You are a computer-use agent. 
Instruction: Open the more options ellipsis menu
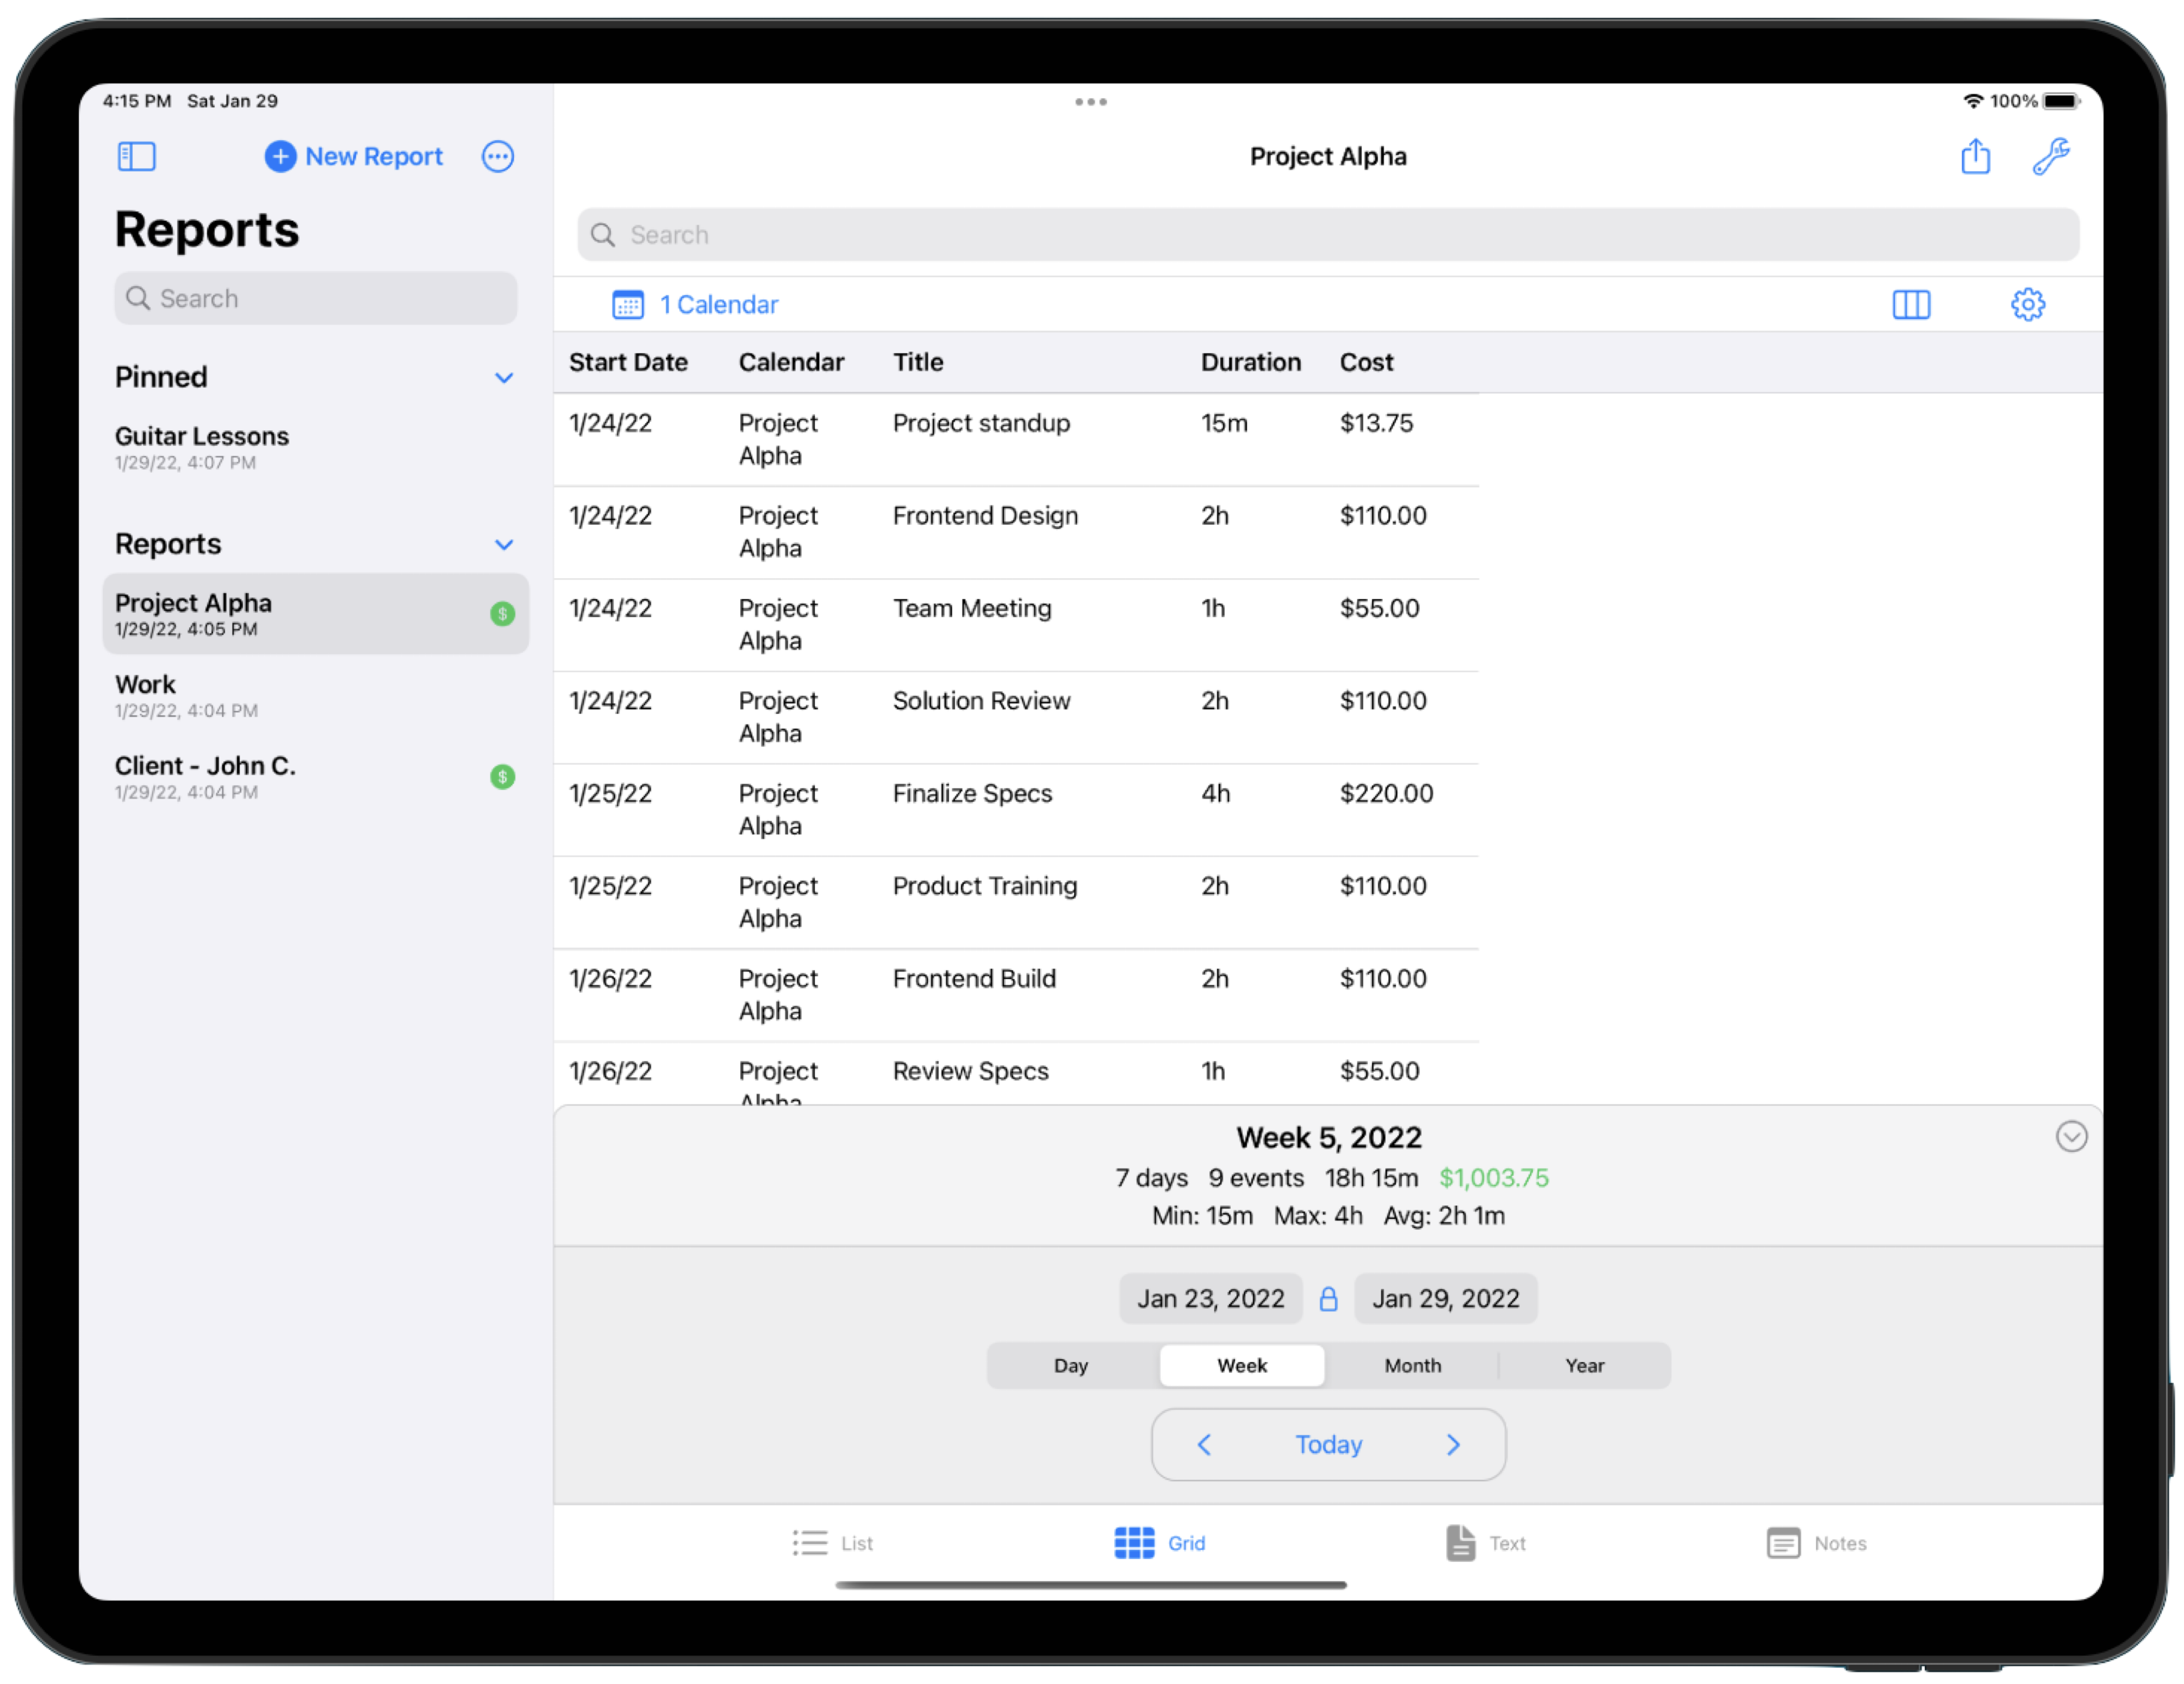(x=497, y=157)
